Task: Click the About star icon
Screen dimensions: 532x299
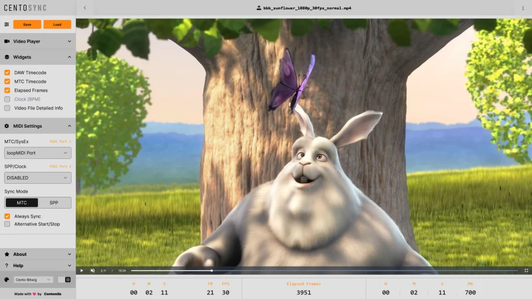Action: click(7, 254)
